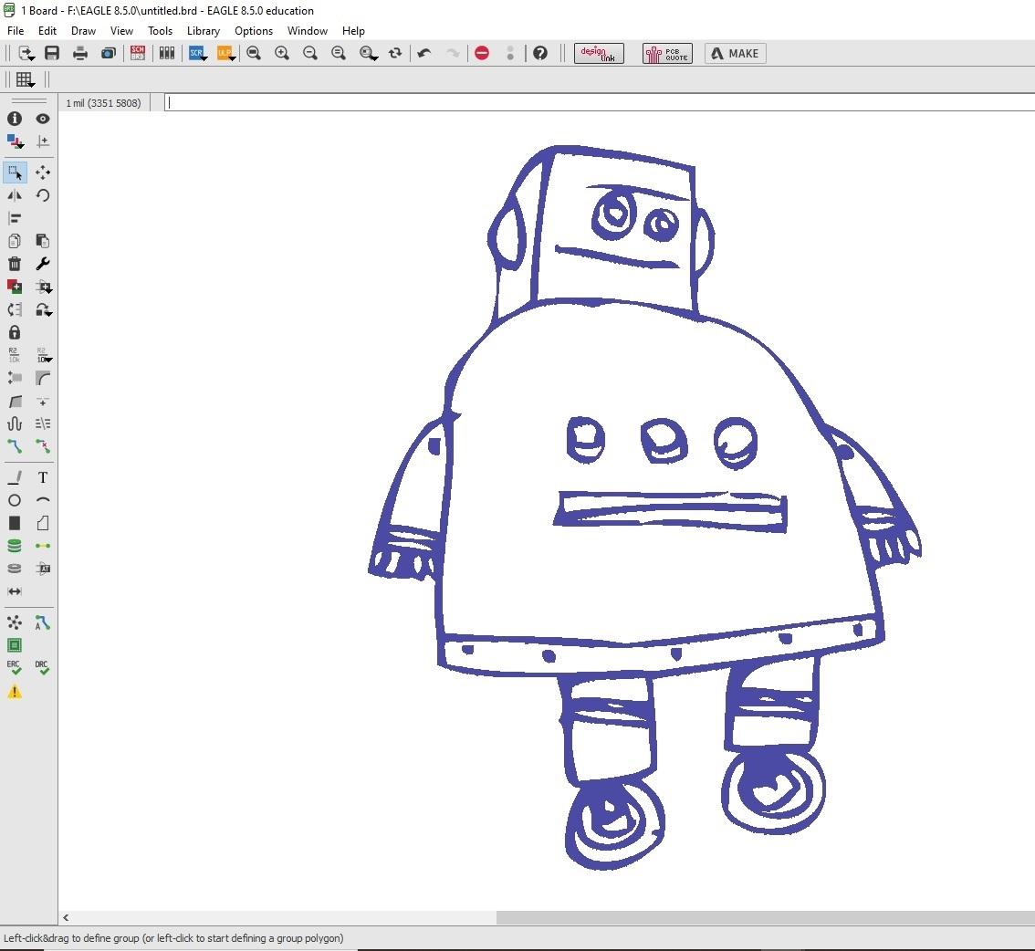Select the Paste tool
This screenshot has height=951, width=1035.
click(43, 241)
